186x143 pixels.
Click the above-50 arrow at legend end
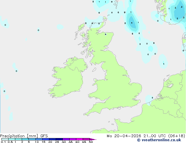click(93, 139)
